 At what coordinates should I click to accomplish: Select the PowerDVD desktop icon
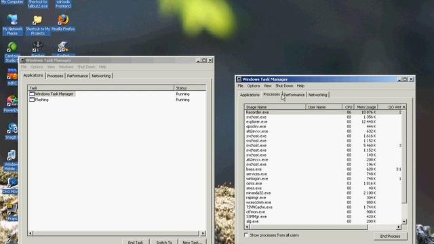12,104
